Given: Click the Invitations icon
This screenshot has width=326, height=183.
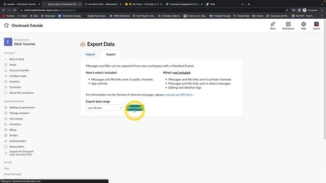Looking at the screenshot, I should (6, 124).
